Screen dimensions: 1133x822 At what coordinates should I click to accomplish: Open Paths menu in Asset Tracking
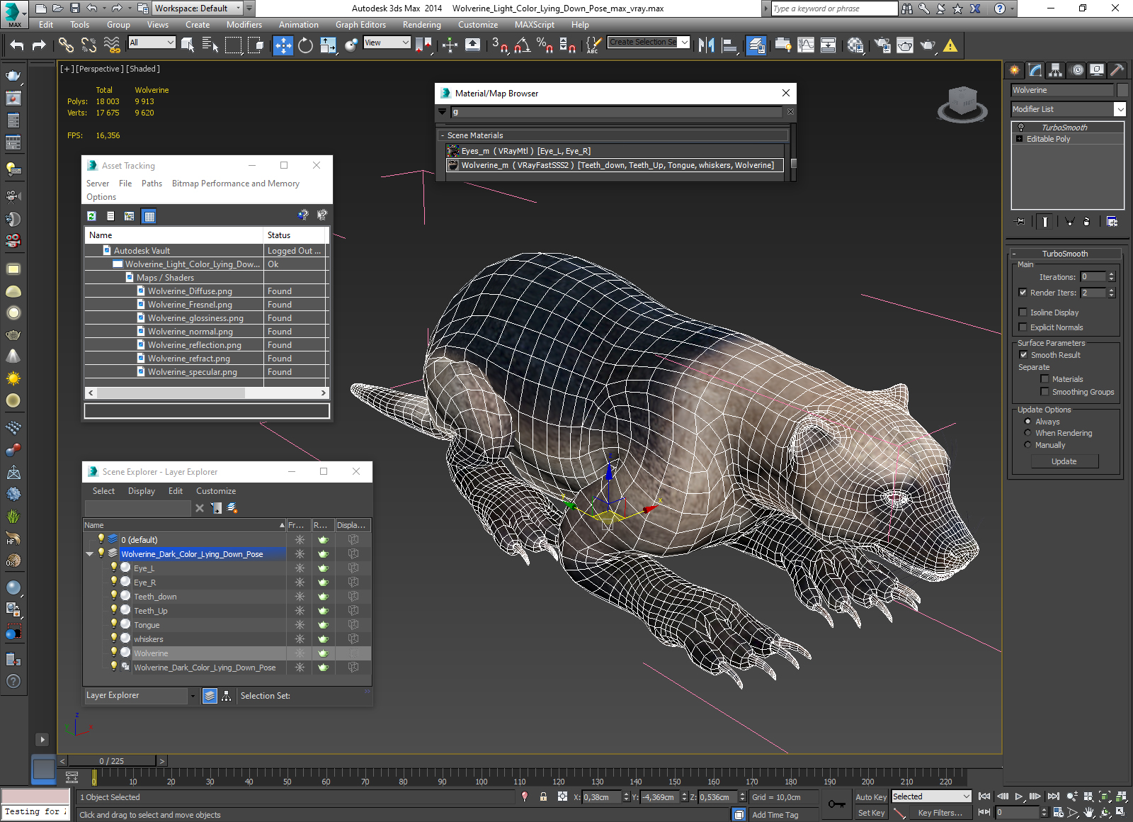(152, 183)
